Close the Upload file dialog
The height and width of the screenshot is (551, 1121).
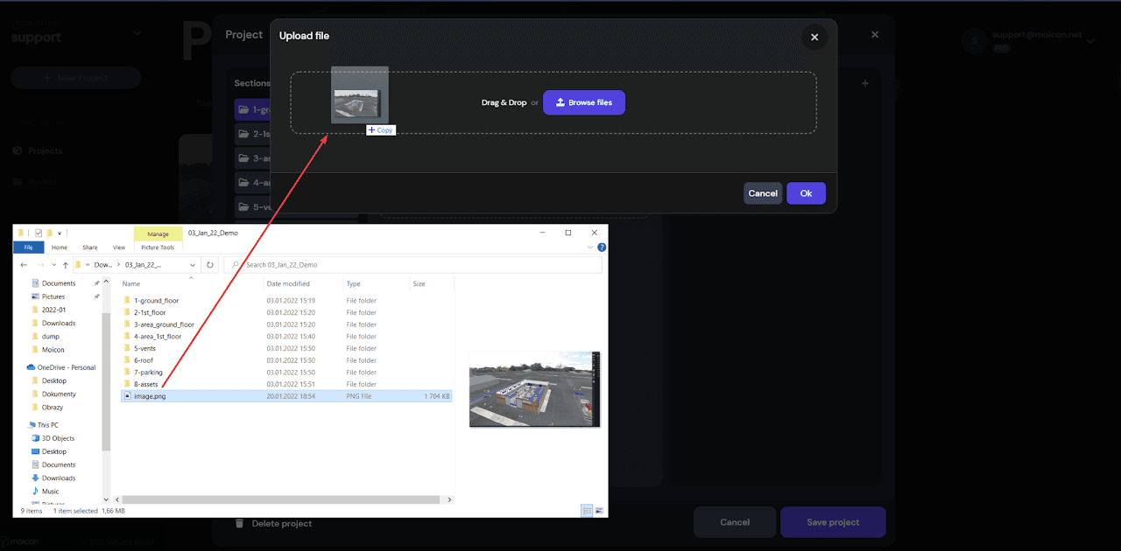814,37
